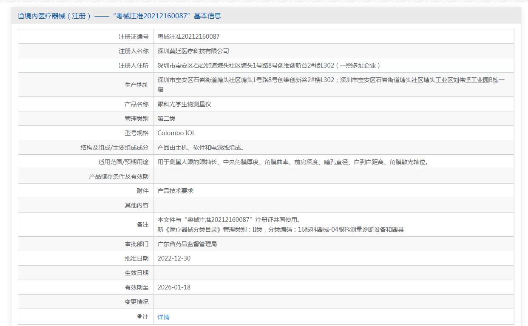Select the model text Colombo IOL

pyautogui.click(x=176, y=133)
